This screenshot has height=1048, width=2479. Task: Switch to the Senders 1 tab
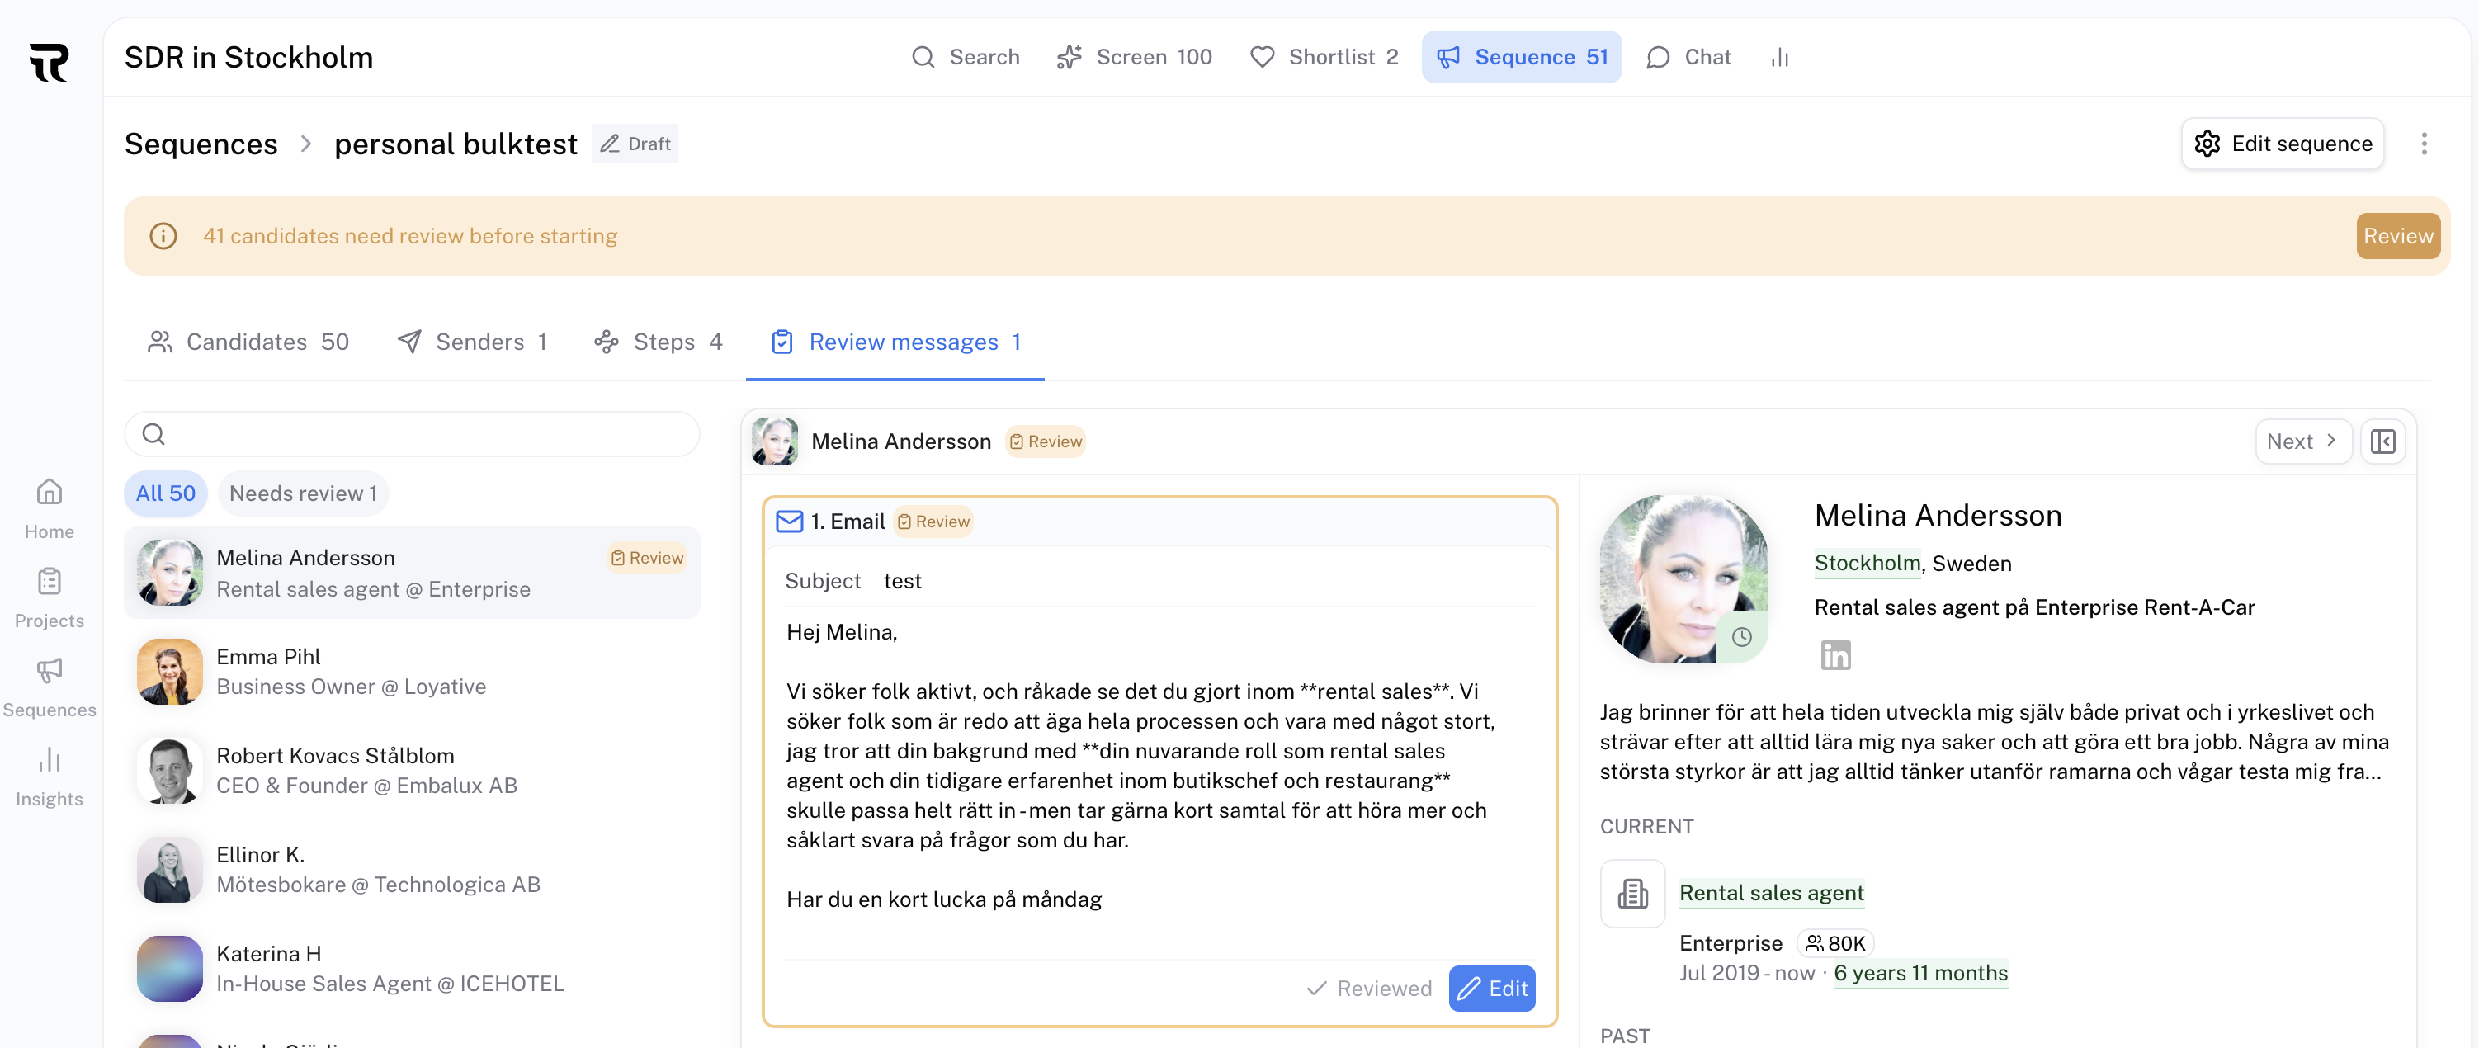pyautogui.click(x=473, y=342)
